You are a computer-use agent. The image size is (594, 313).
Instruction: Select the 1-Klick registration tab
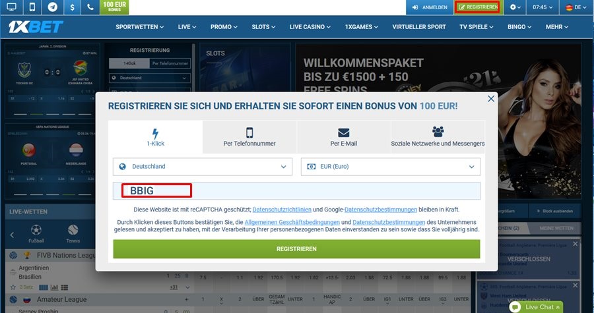click(x=155, y=137)
